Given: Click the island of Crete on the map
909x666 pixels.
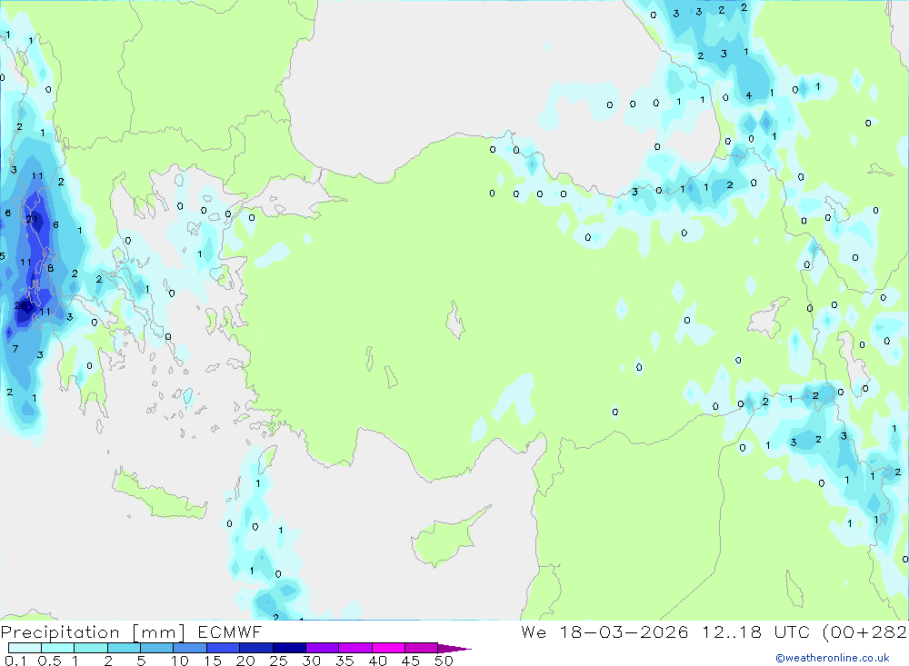Looking at the screenshot, I should point(159,495).
